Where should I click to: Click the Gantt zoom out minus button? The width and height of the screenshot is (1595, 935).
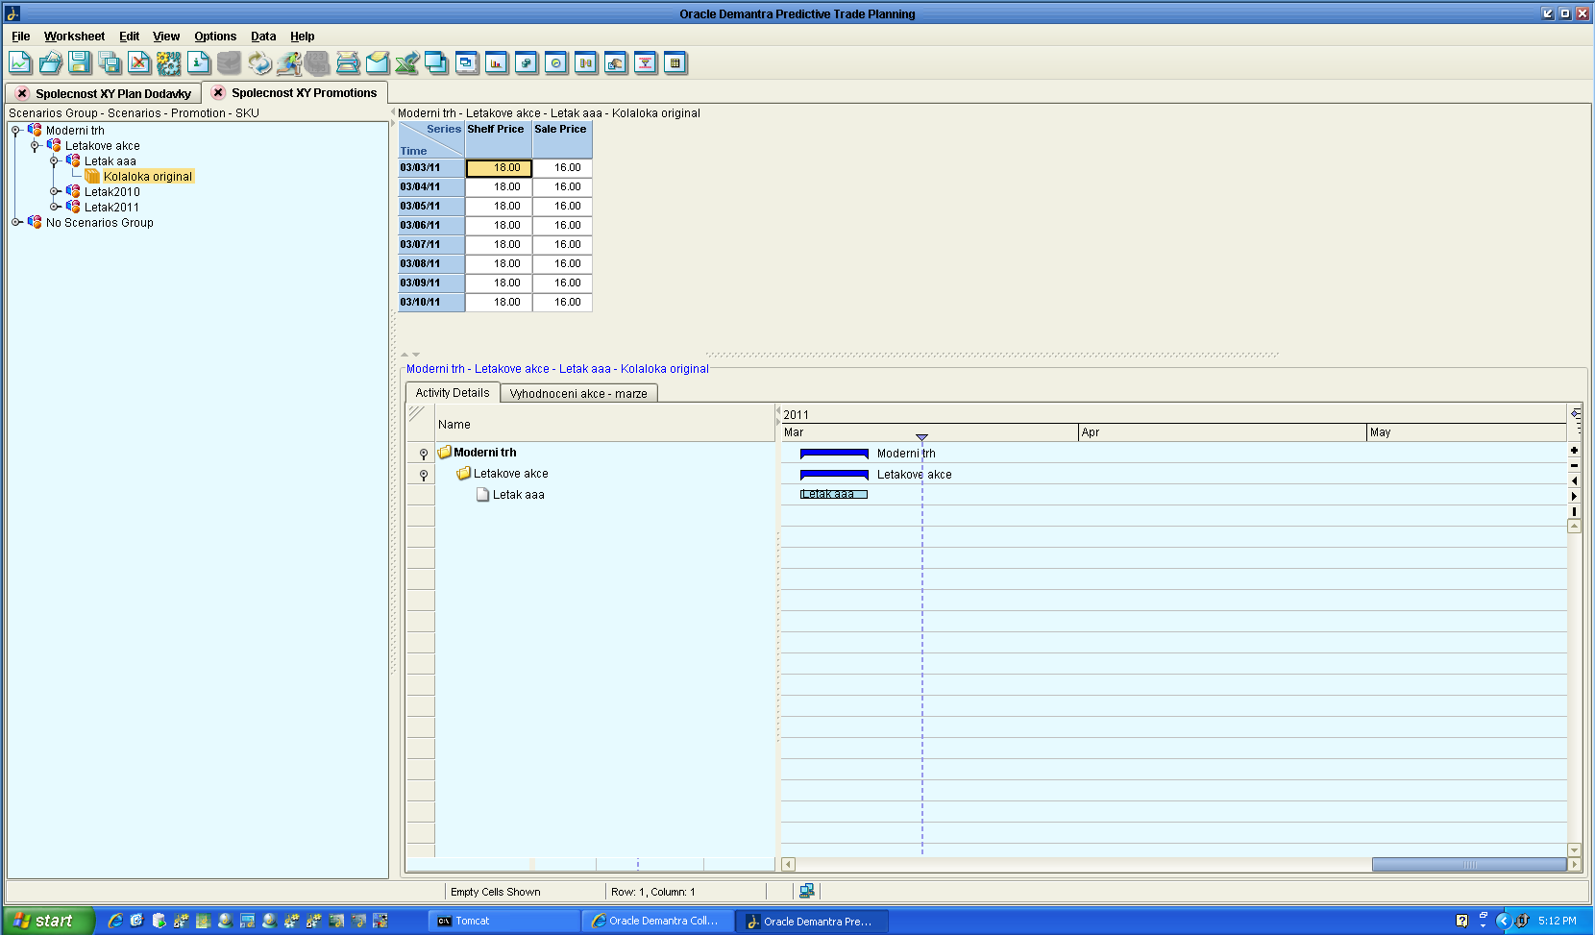(1574, 465)
